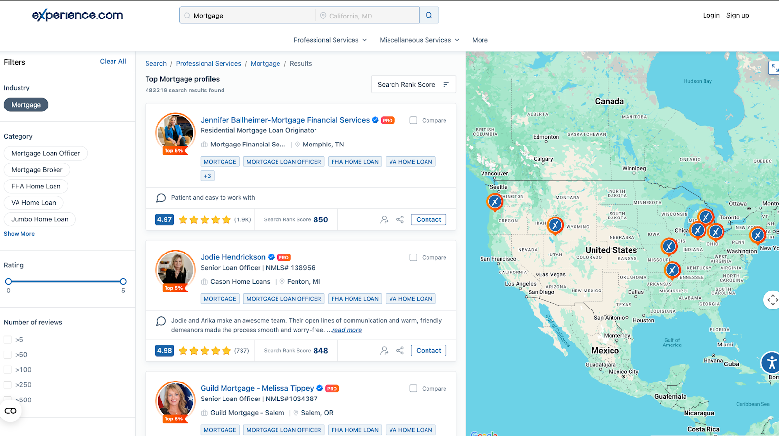The image size is (779, 436).
Task: Click Clear All filters
Action: coord(113,61)
